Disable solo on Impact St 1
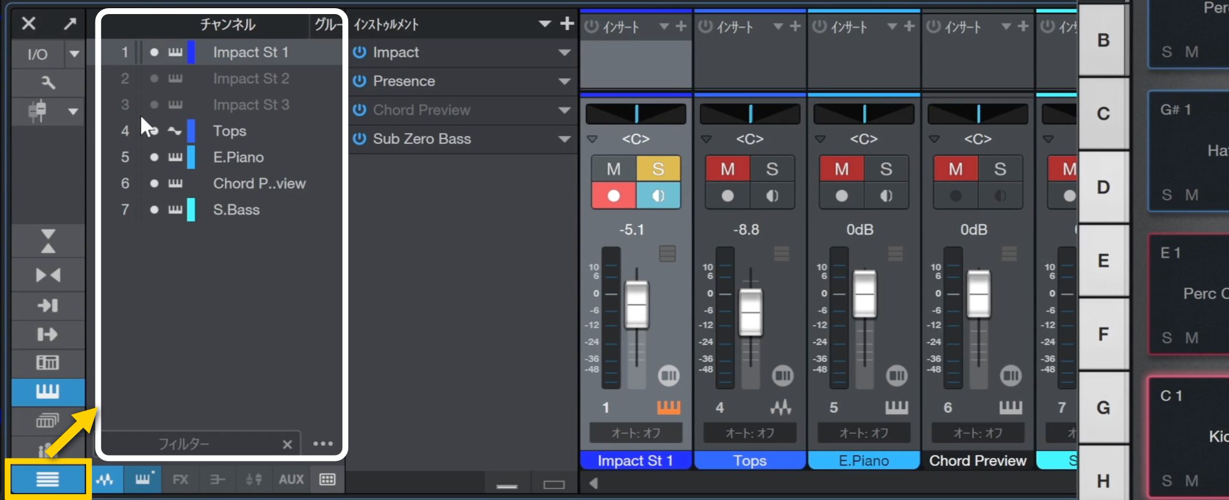Screen dimensions: 1229x500 point(658,169)
